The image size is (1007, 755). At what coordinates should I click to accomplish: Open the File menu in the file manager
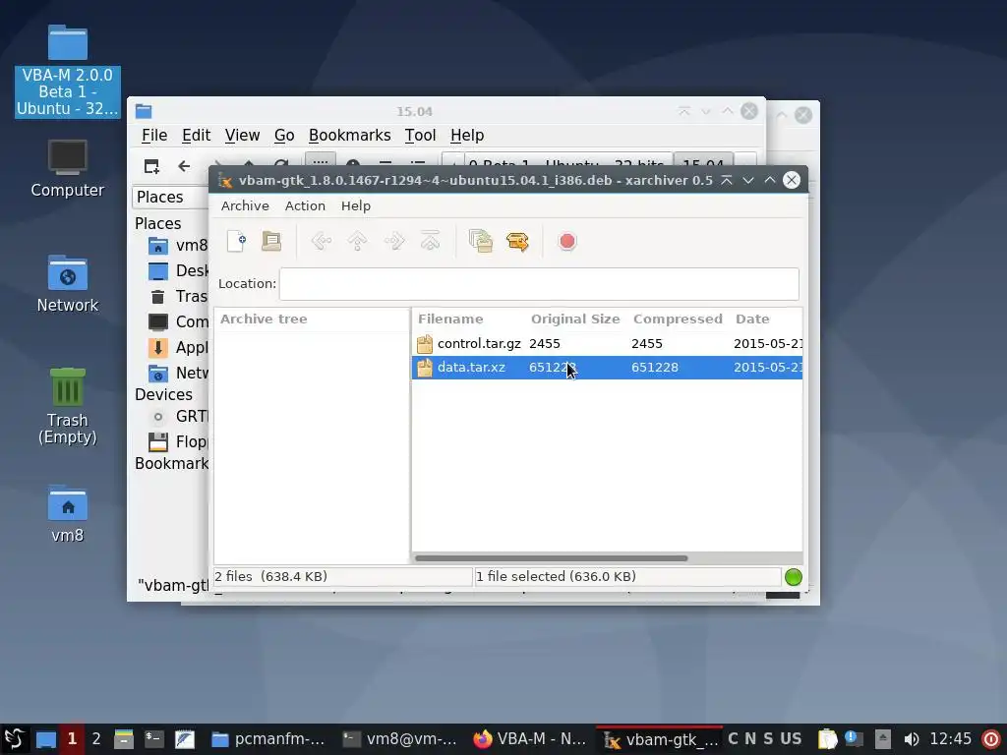click(x=154, y=136)
